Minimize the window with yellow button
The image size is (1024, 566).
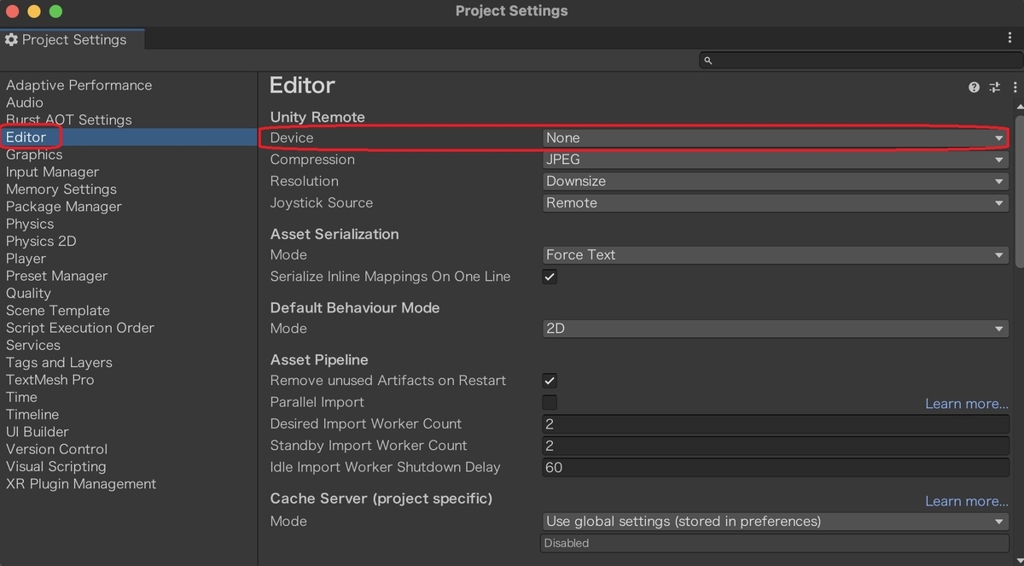(x=34, y=11)
